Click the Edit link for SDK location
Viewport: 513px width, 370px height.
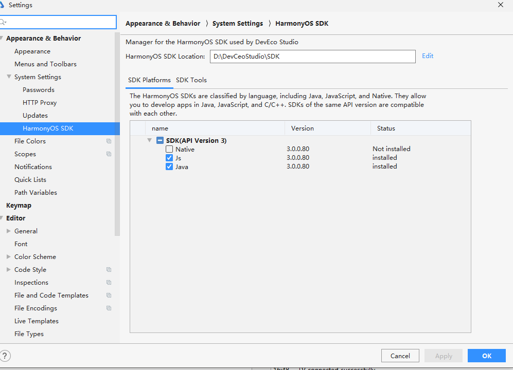point(428,56)
